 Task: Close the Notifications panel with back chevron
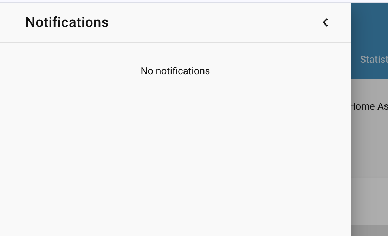[x=325, y=22]
